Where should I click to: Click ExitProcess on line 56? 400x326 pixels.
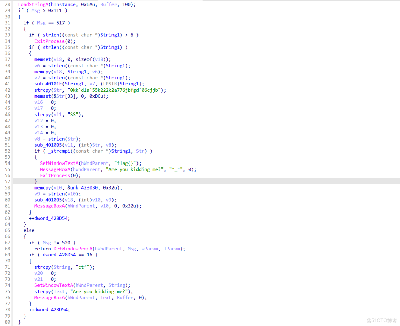click(x=55, y=176)
